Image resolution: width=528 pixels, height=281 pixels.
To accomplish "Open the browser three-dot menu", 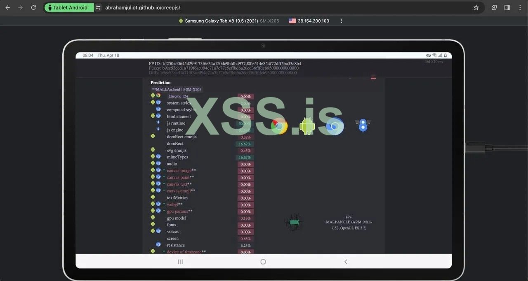I will coord(520,7).
